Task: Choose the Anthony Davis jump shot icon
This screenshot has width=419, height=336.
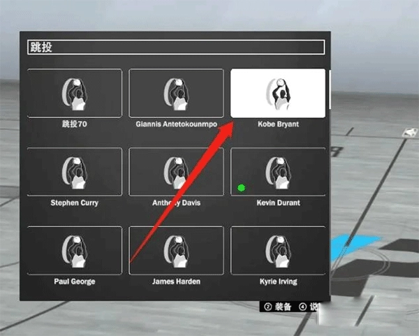Action: (176, 172)
